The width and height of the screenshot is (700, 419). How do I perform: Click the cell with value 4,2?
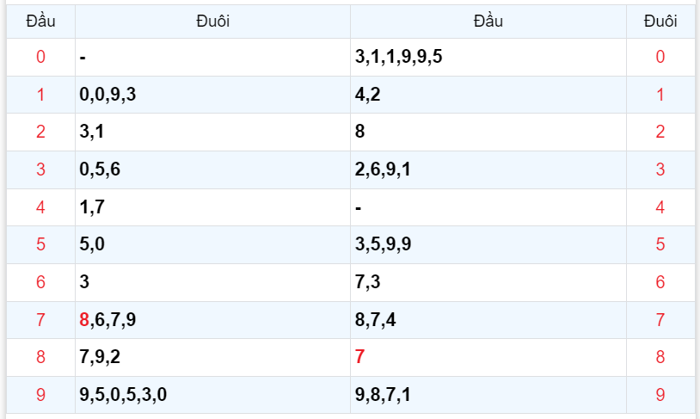368,96
